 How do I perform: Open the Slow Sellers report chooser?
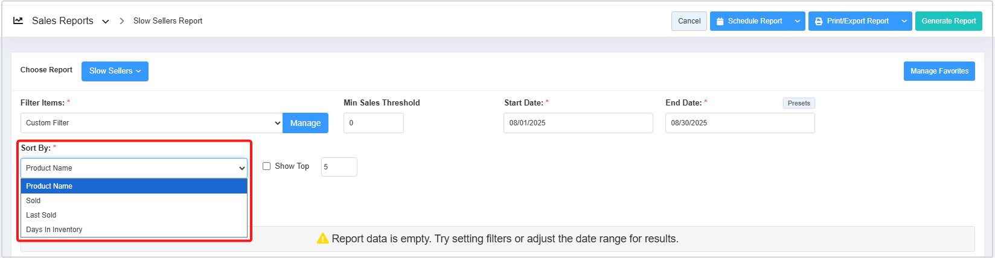point(115,71)
